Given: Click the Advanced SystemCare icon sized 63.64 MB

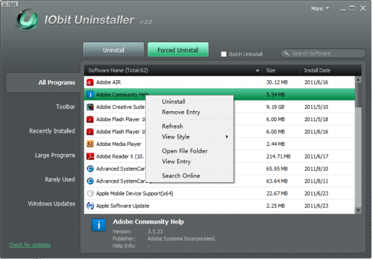Looking at the screenshot, I should pyautogui.click(x=90, y=181).
